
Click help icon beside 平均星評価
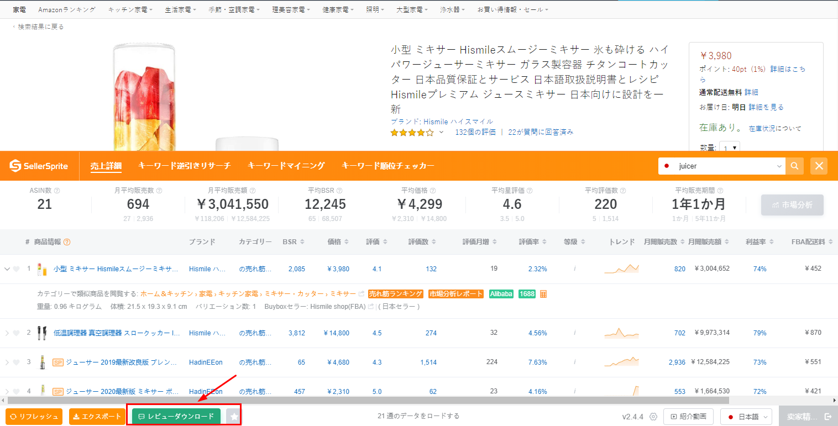pyautogui.click(x=530, y=191)
